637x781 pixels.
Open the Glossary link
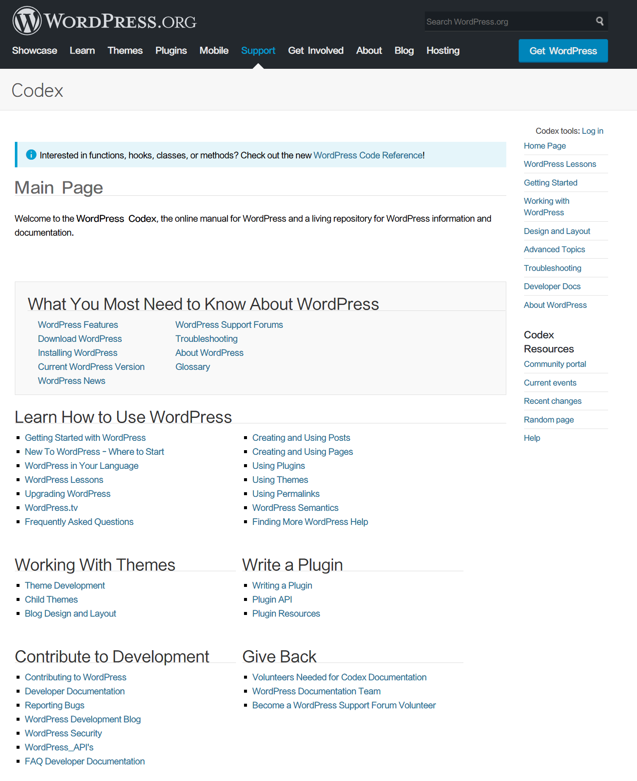(193, 367)
